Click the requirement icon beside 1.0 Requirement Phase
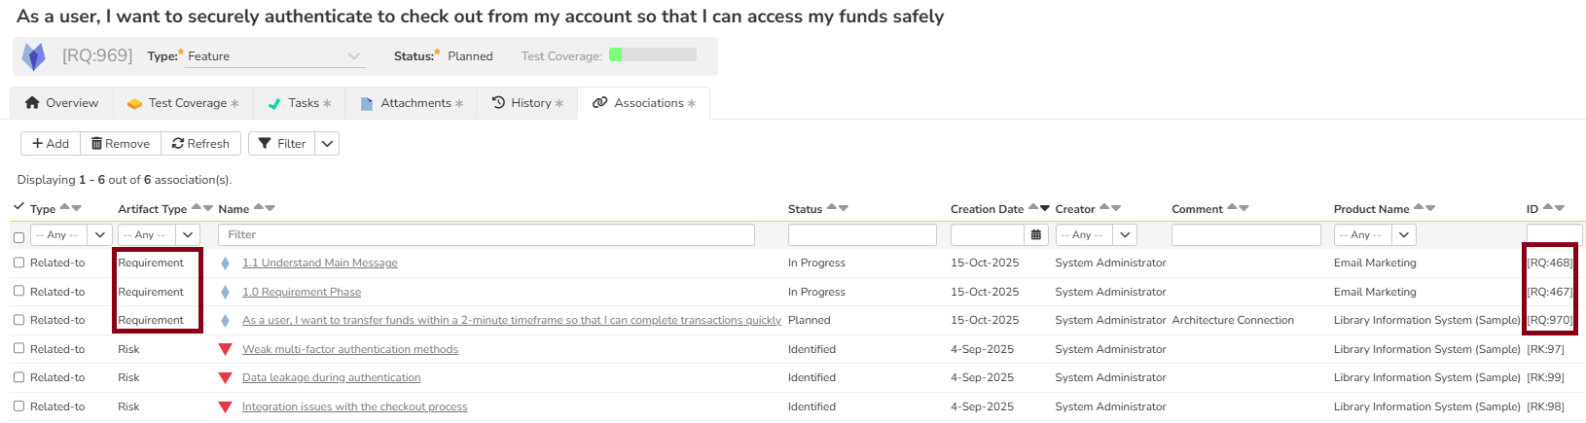1586x423 pixels. click(225, 293)
